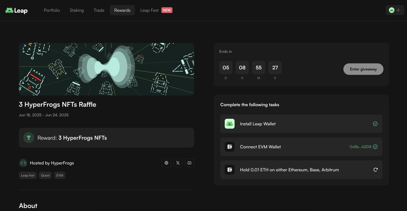Open the Connect EVM Wallet task

click(x=301, y=147)
